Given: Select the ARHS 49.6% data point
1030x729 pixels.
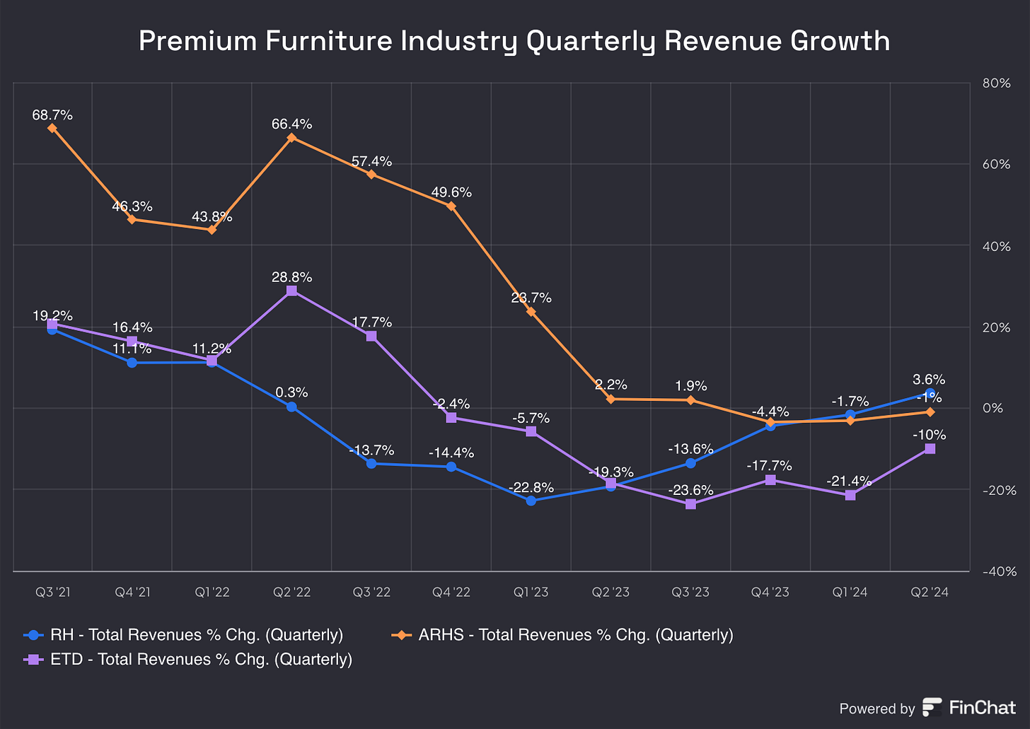Looking at the screenshot, I should pos(451,206).
